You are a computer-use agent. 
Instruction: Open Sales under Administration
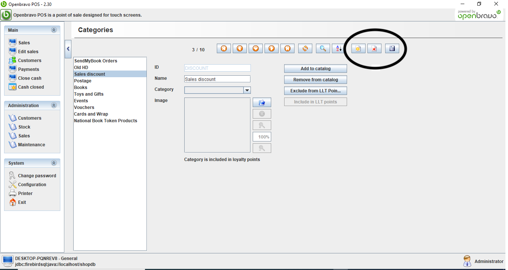(19, 136)
